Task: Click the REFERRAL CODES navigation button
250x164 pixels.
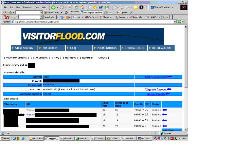Action: pos(134,48)
